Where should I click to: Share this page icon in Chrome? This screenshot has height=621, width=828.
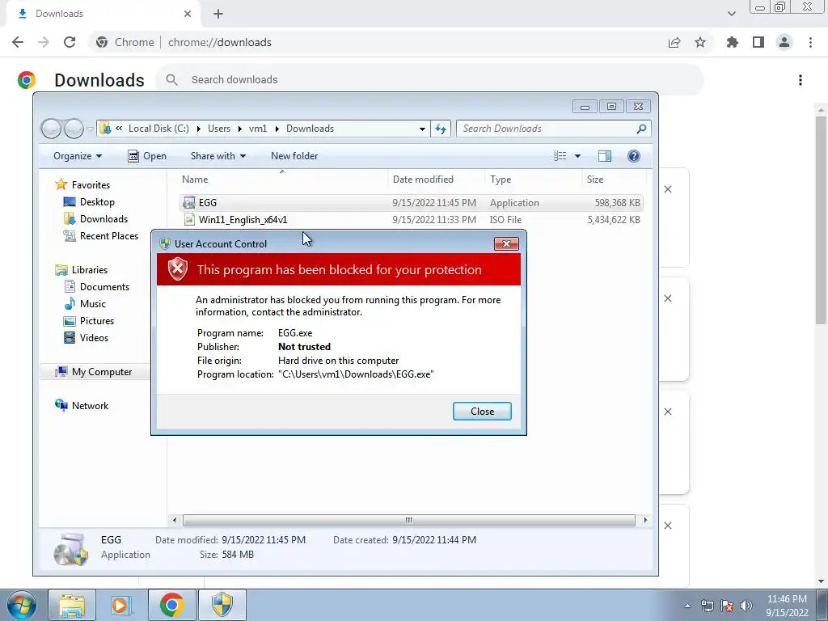tap(674, 42)
